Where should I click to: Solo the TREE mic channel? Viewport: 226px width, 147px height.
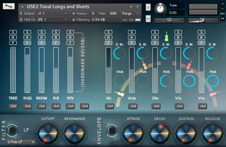pos(13,32)
